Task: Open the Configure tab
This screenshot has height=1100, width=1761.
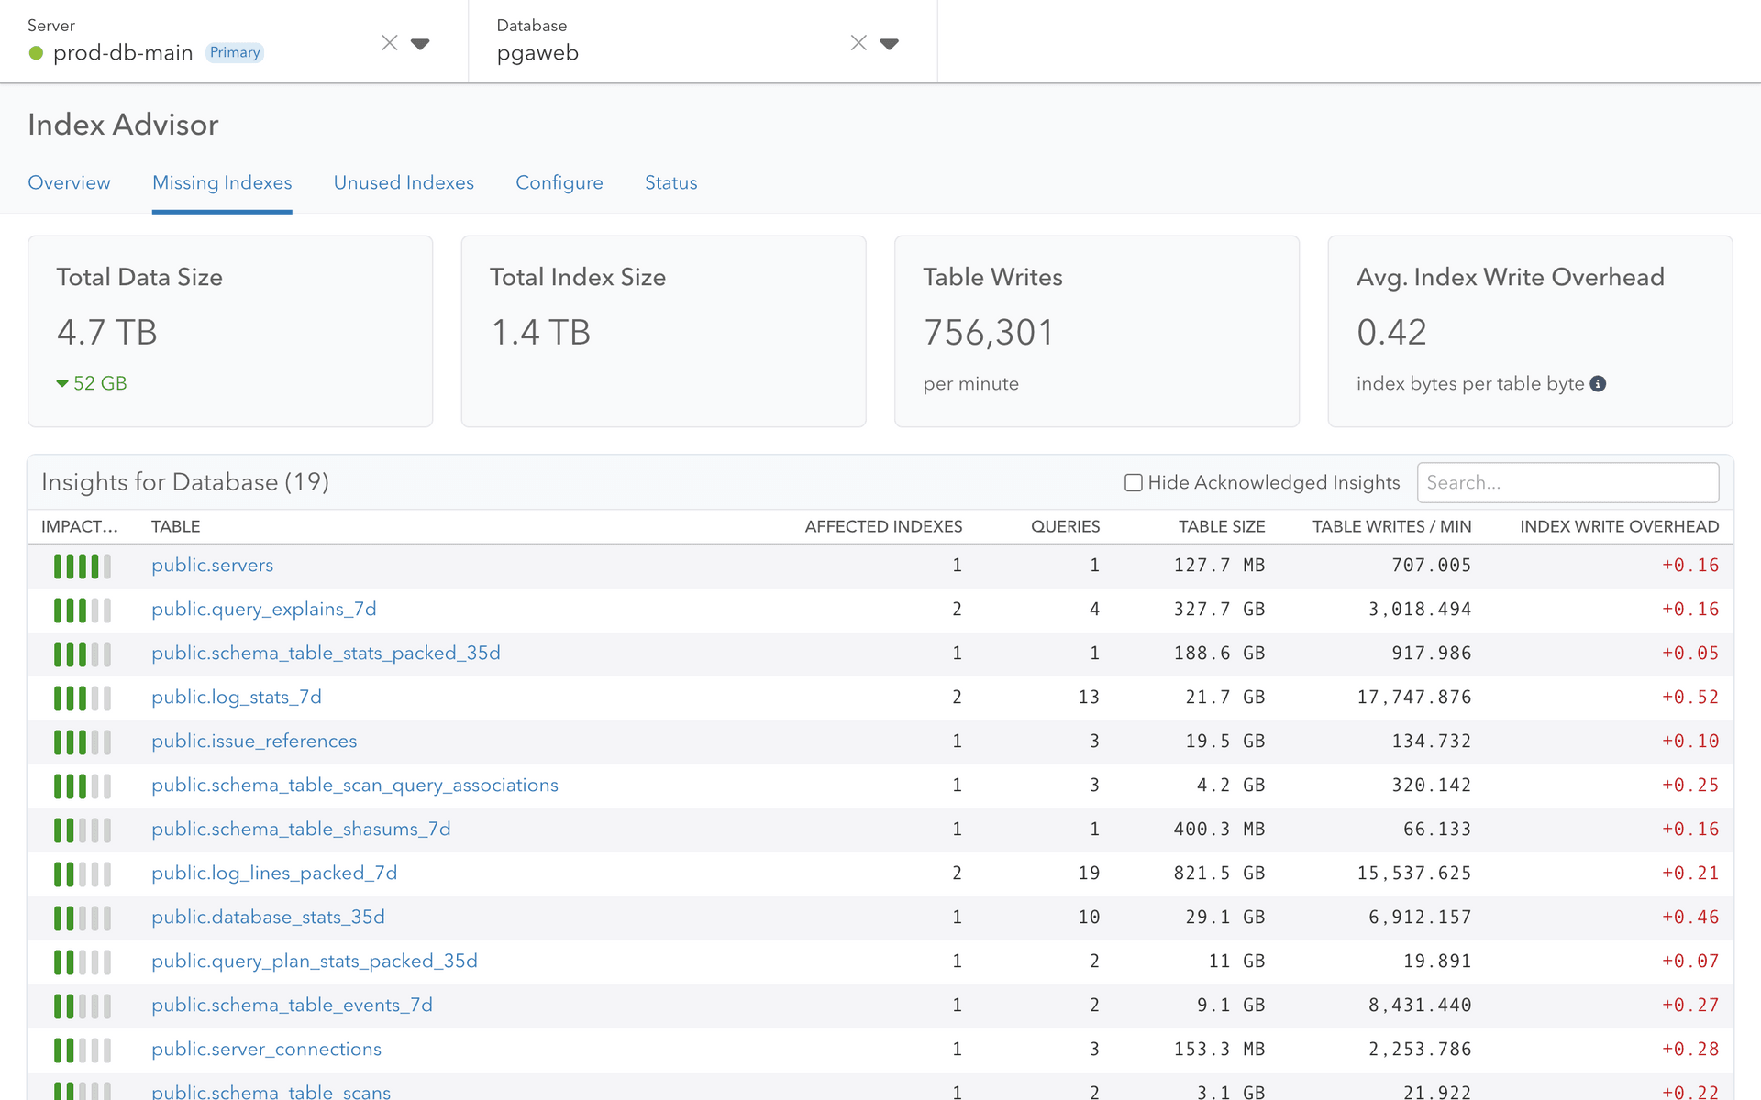Action: click(x=558, y=182)
